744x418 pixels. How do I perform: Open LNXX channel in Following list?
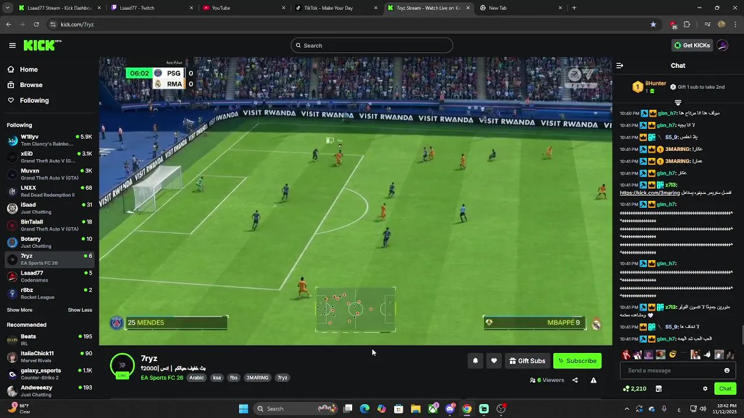tap(49, 191)
